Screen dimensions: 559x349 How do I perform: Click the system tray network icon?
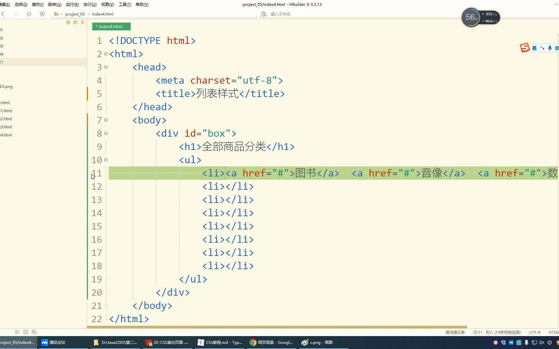click(534, 343)
